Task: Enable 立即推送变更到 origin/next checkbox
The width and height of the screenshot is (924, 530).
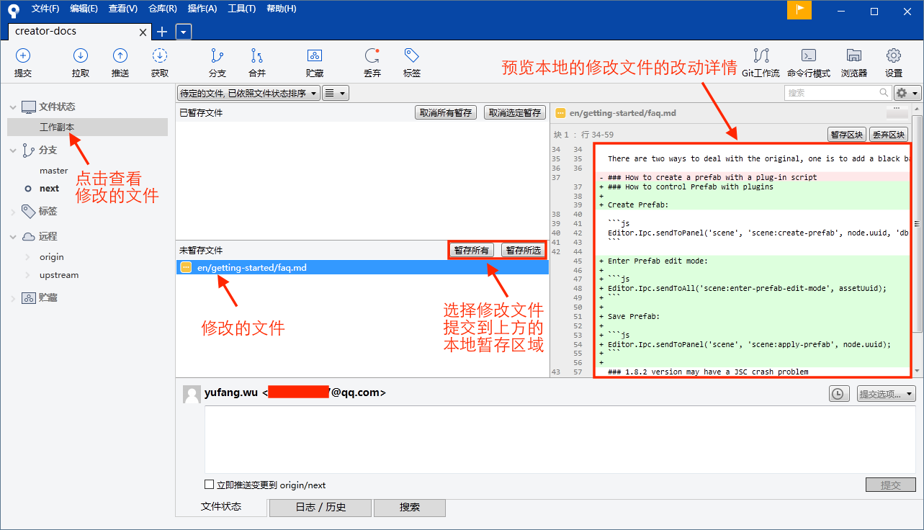Action: coord(210,485)
